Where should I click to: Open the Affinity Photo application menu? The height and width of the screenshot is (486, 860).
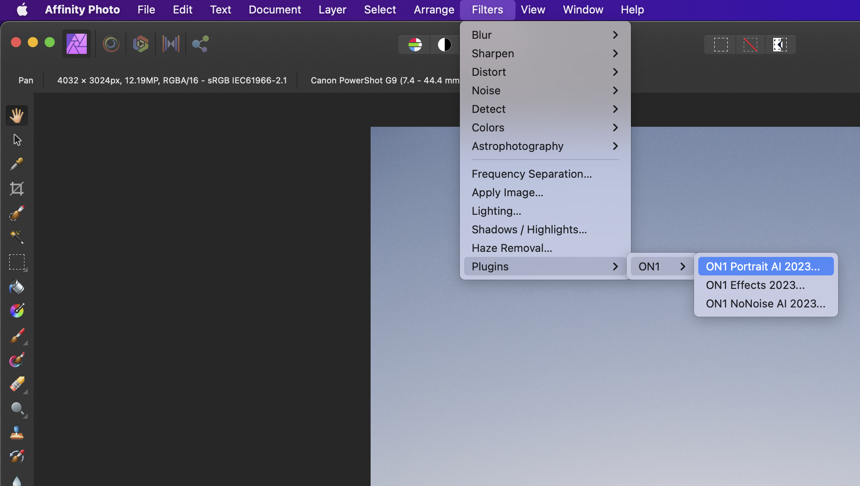click(82, 10)
